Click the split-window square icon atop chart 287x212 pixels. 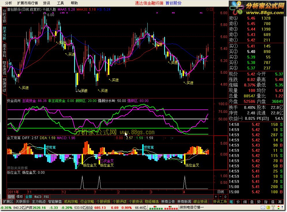[211, 9]
